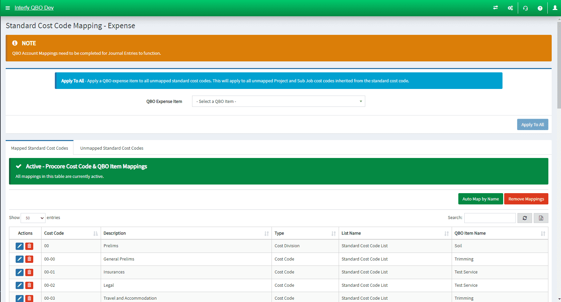Click the refresh table icon button
The width and height of the screenshot is (561, 302).
(x=524, y=218)
